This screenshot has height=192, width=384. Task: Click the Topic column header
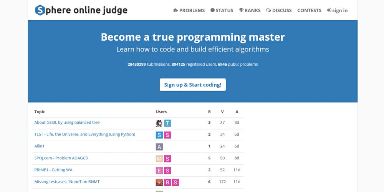tap(40, 112)
